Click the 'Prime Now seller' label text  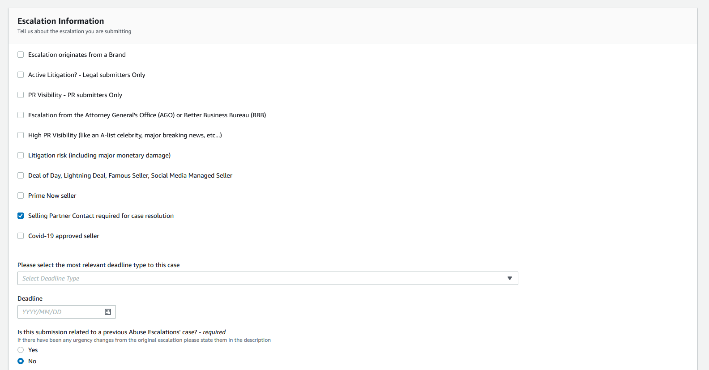click(x=52, y=196)
